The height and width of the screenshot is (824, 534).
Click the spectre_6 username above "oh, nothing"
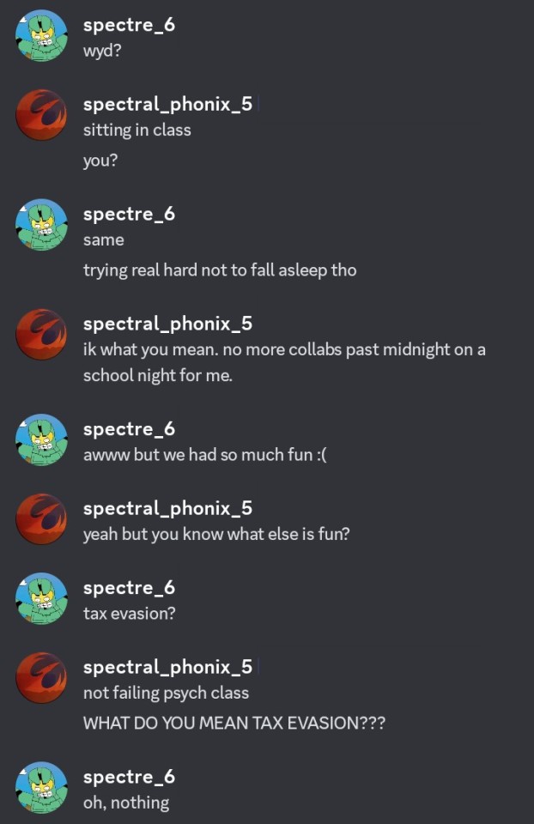pyautogui.click(x=129, y=777)
